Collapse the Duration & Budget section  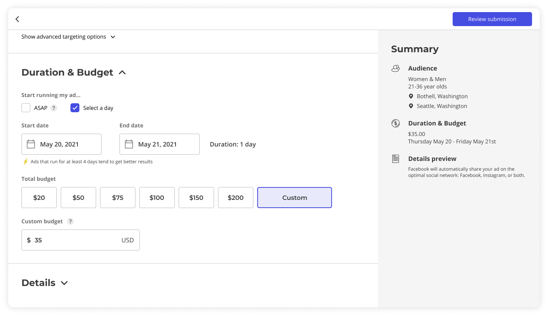pos(122,72)
